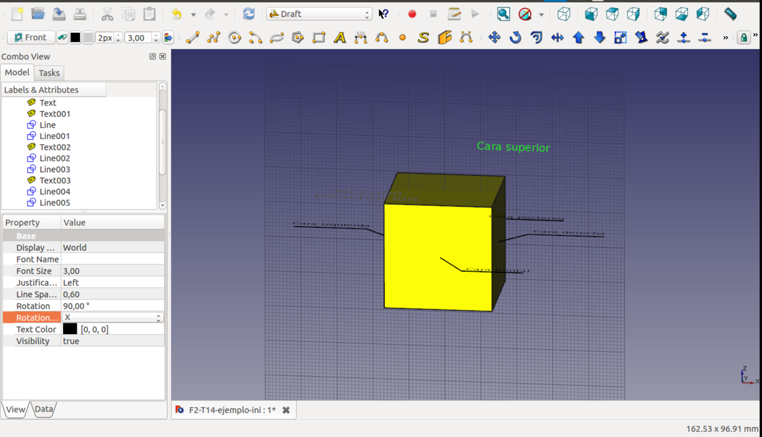Select the Draft Rectangle tool
Screen dimensions: 762x437
click(319, 38)
